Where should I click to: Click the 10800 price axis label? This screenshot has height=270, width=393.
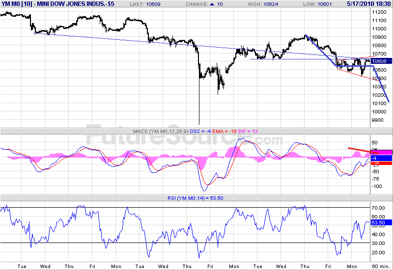pos(379,45)
